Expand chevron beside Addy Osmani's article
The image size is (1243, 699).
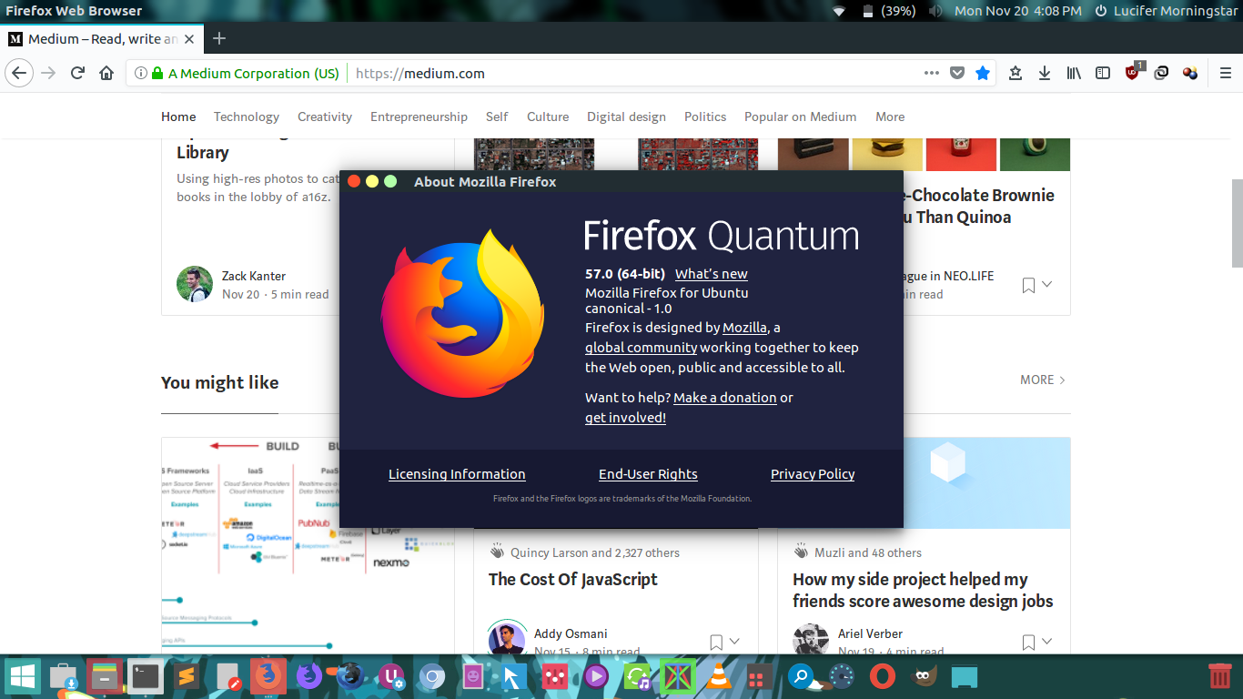click(x=735, y=642)
